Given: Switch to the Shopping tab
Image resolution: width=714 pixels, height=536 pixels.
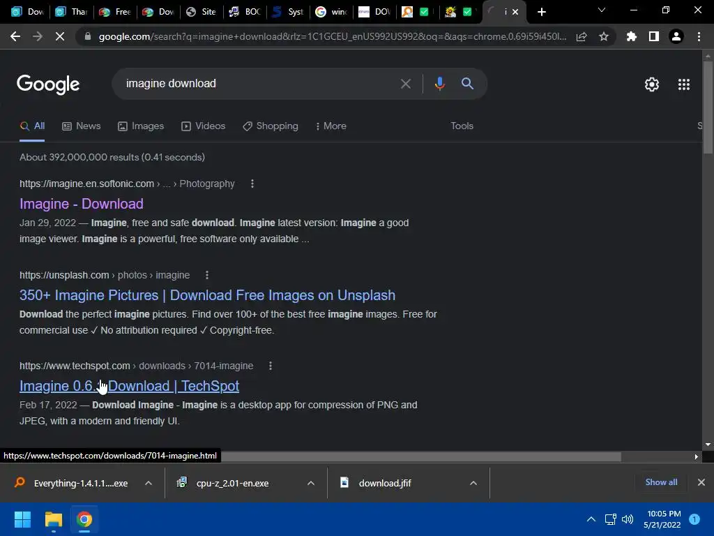Looking at the screenshot, I should pos(271,126).
